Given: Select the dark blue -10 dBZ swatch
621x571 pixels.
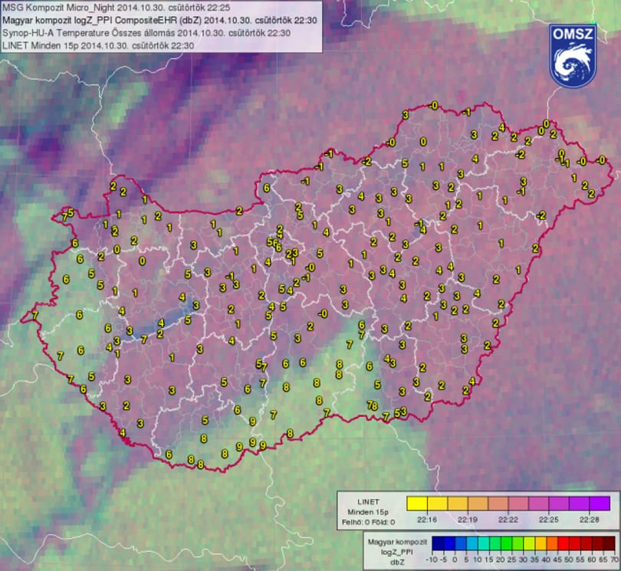Looking at the screenshot, I should [x=438, y=543].
